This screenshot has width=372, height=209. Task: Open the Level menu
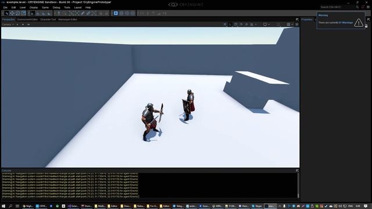pyautogui.click(x=23, y=8)
